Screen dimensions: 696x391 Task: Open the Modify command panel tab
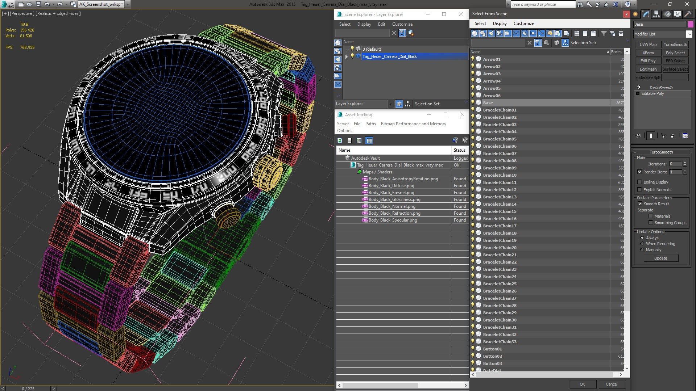[x=646, y=14]
